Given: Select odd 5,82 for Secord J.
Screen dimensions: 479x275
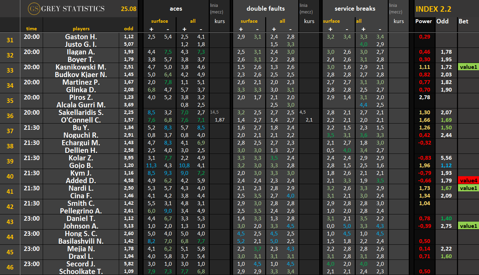Looking at the screenshot, I should point(129,264).
